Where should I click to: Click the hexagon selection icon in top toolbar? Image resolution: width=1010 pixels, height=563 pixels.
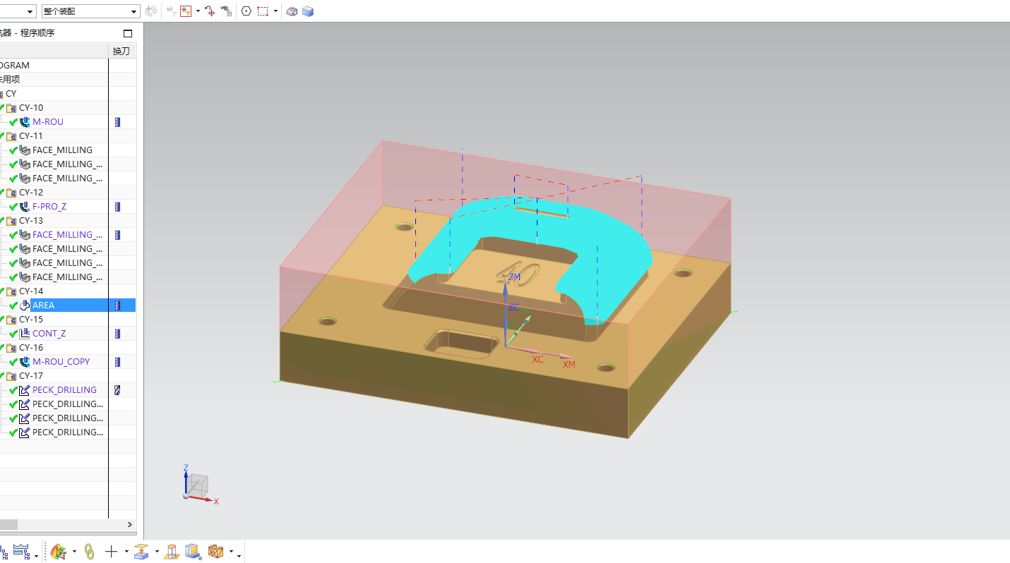(246, 11)
